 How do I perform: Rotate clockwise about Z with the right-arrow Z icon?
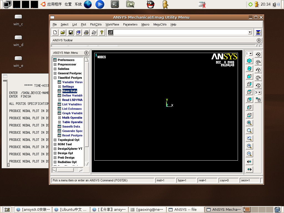tap(258, 78)
